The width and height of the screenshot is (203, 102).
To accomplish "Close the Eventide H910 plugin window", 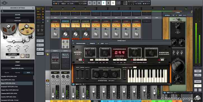I will 73,41.
